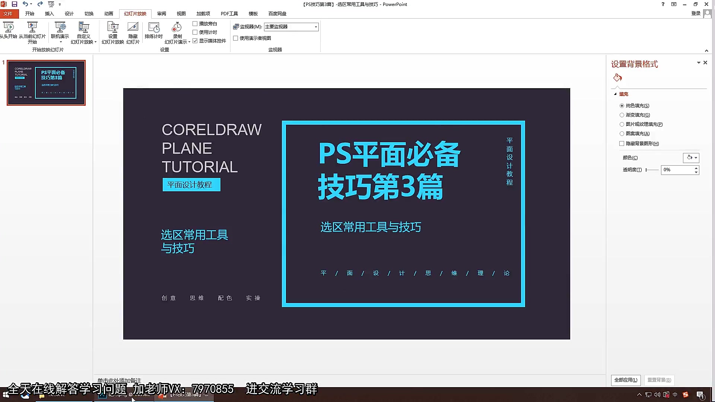This screenshot has width=715, height=402.
Task: Click the notes area 单击此处添加备注
Action: coord(119,380)
